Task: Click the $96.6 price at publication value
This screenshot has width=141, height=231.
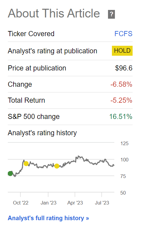Action: (124, 68)
